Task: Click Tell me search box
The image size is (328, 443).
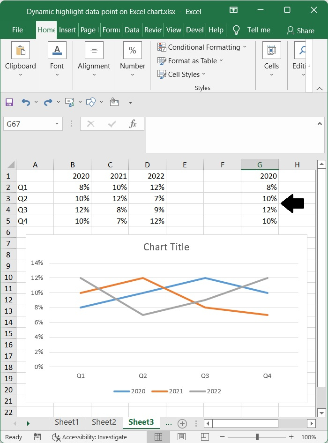Action: coord(259,30)
